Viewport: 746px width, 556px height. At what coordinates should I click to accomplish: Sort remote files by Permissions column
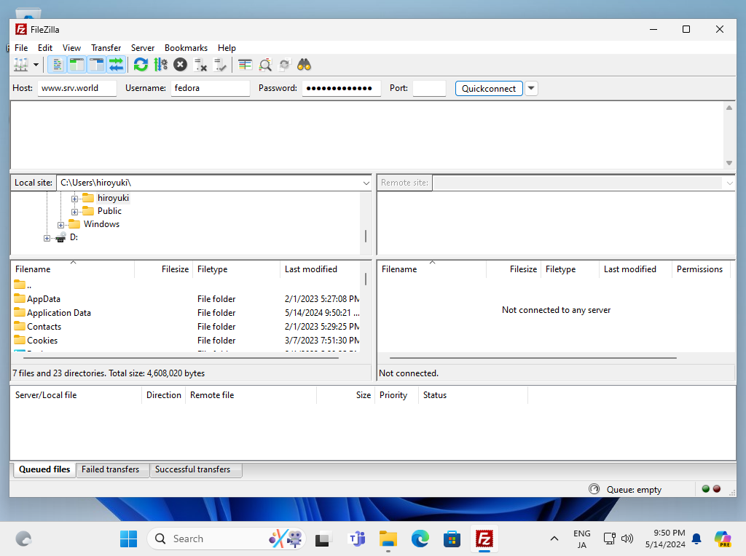click(700, 269)
